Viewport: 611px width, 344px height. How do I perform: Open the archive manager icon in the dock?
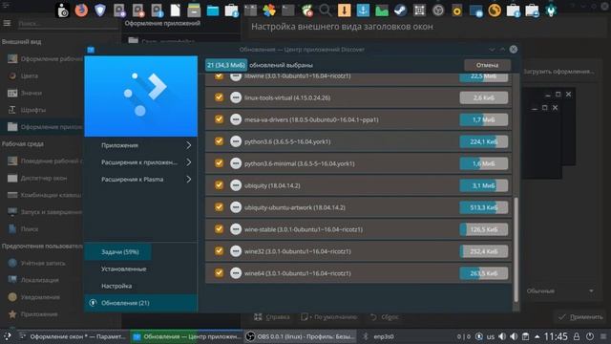point(194,10)
